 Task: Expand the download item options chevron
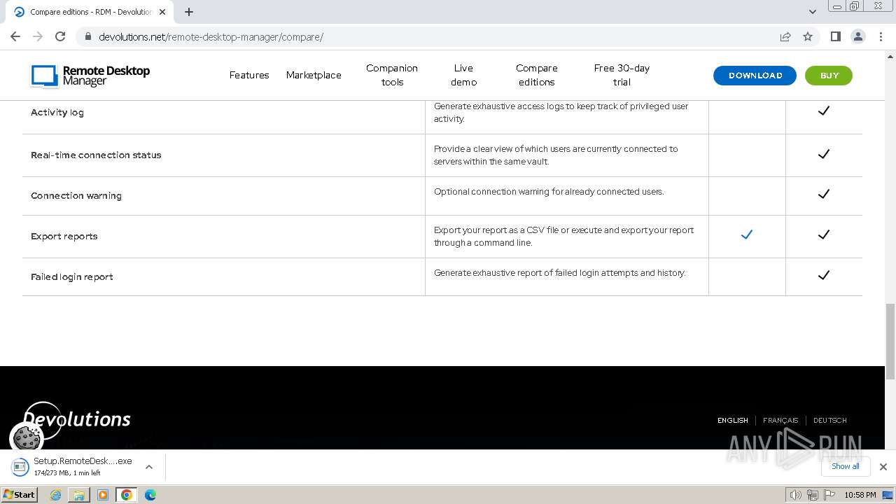point(149,466)
